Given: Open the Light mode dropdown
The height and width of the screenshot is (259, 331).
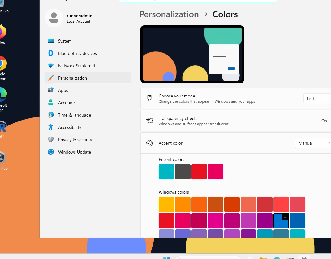Looking at the screenshot, I should click(x=317, y=98).
